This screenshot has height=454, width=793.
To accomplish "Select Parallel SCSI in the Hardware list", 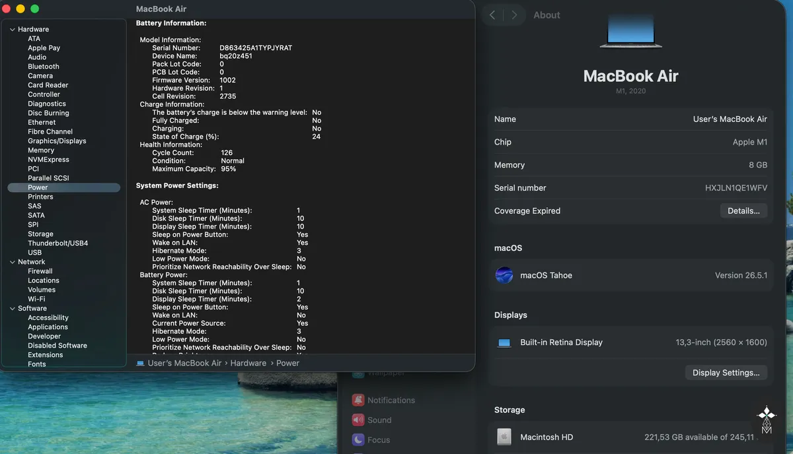I will [x=48, y=178].
